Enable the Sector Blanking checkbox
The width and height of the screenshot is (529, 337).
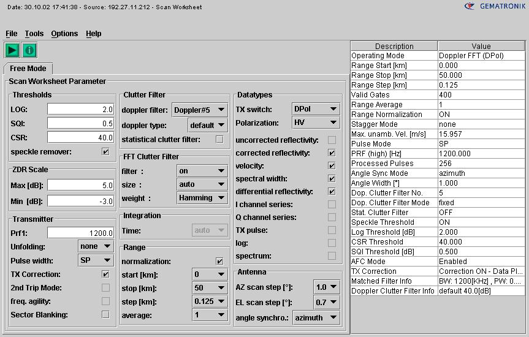coord(105,314)
